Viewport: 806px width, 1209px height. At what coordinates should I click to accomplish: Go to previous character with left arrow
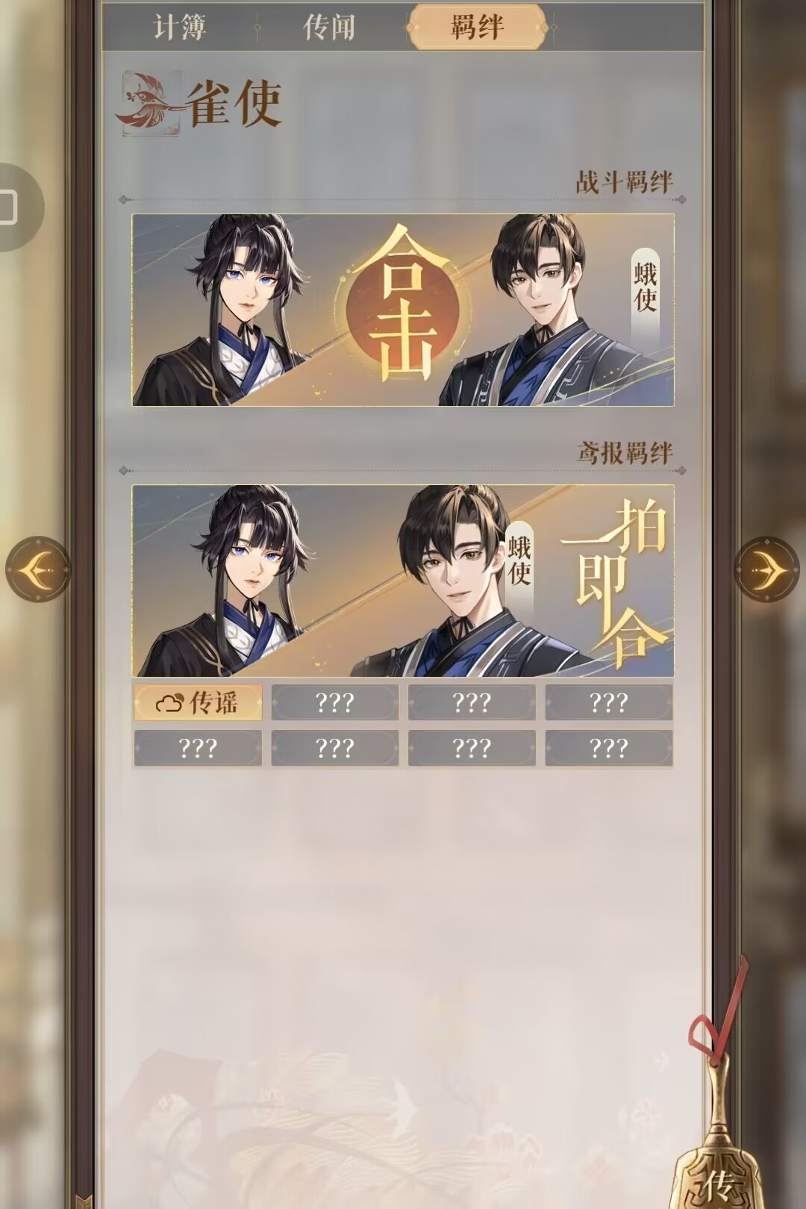point(38,569)
